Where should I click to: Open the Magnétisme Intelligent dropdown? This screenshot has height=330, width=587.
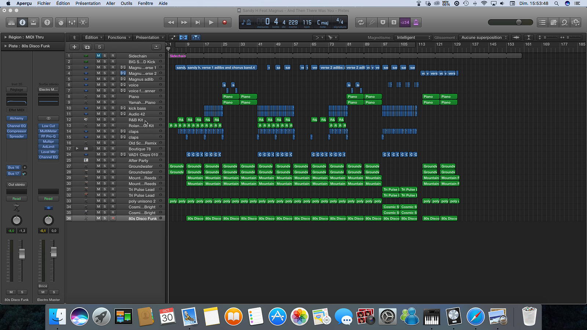pos(413,37)
